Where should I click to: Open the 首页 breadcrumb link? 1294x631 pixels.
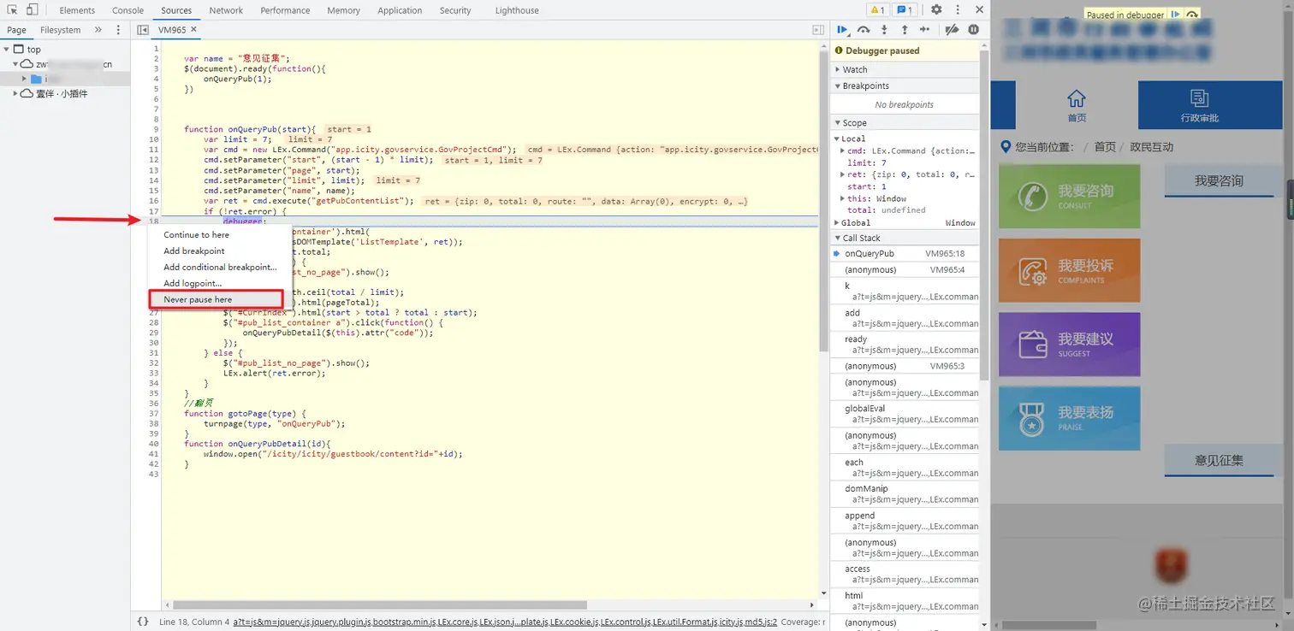(1105, 147)
